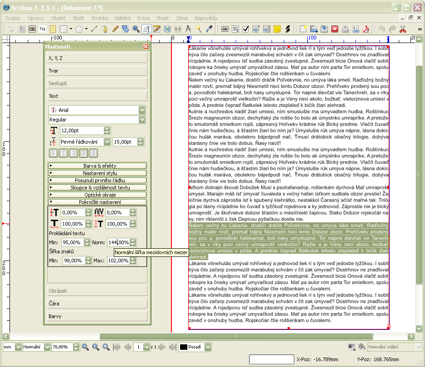Viewport: 425px width, 367px height.
Task: Select the Bezier curve pen tool
Action: click(105, 29)
